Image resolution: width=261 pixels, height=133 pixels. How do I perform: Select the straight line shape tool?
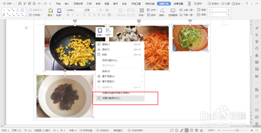tap(4, 10)
